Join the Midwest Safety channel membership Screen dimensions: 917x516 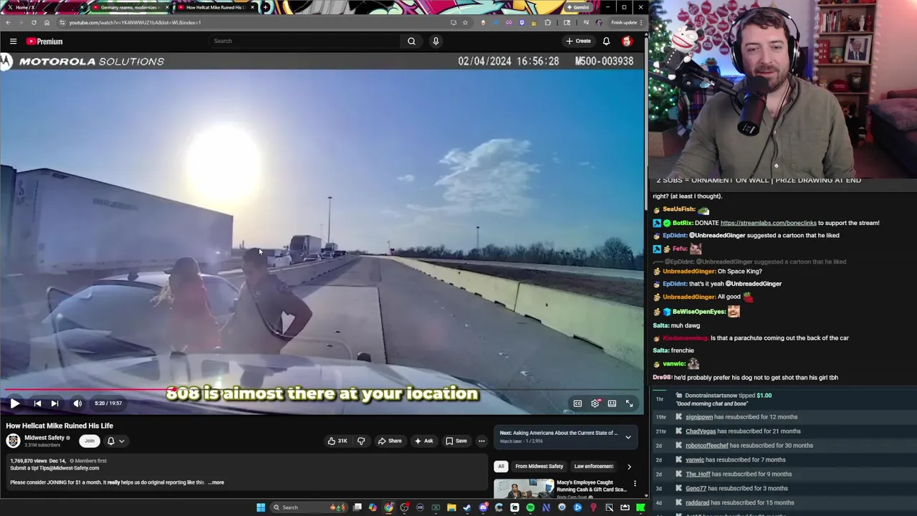89,441
